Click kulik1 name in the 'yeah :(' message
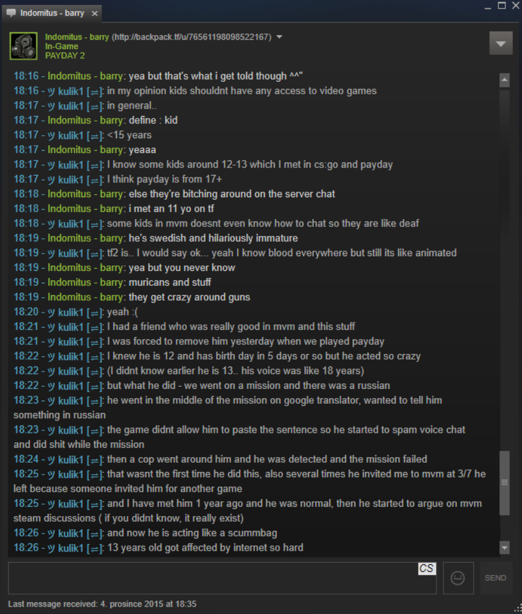 (x=71, y=312)
